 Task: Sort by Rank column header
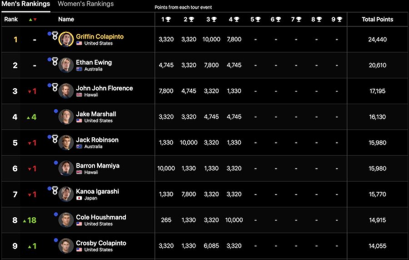tap(11, 20)
